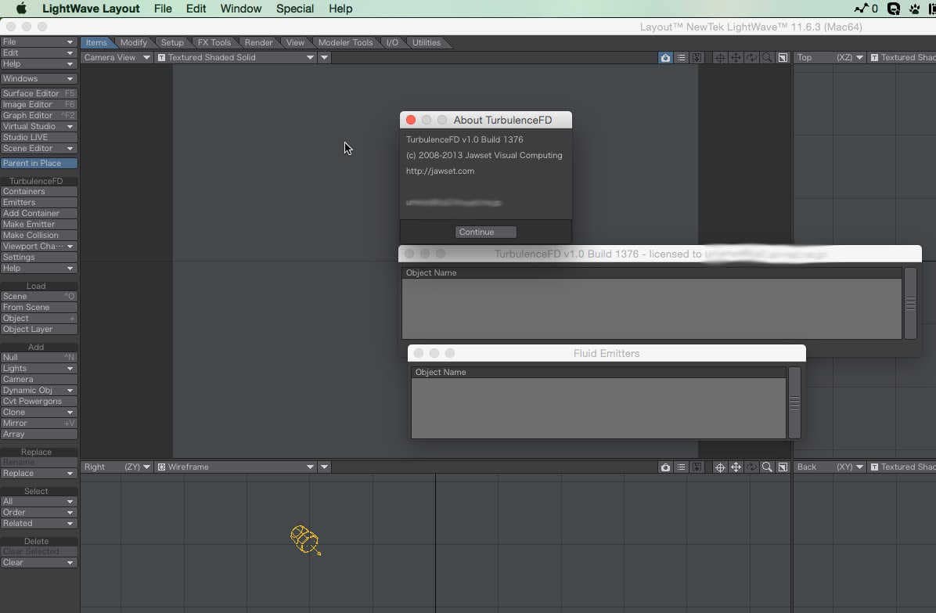The height and width of the screenshot is (613, 936).
Task: Click the pan icon in Right viewport toolbar
Action: pos(736,467)
